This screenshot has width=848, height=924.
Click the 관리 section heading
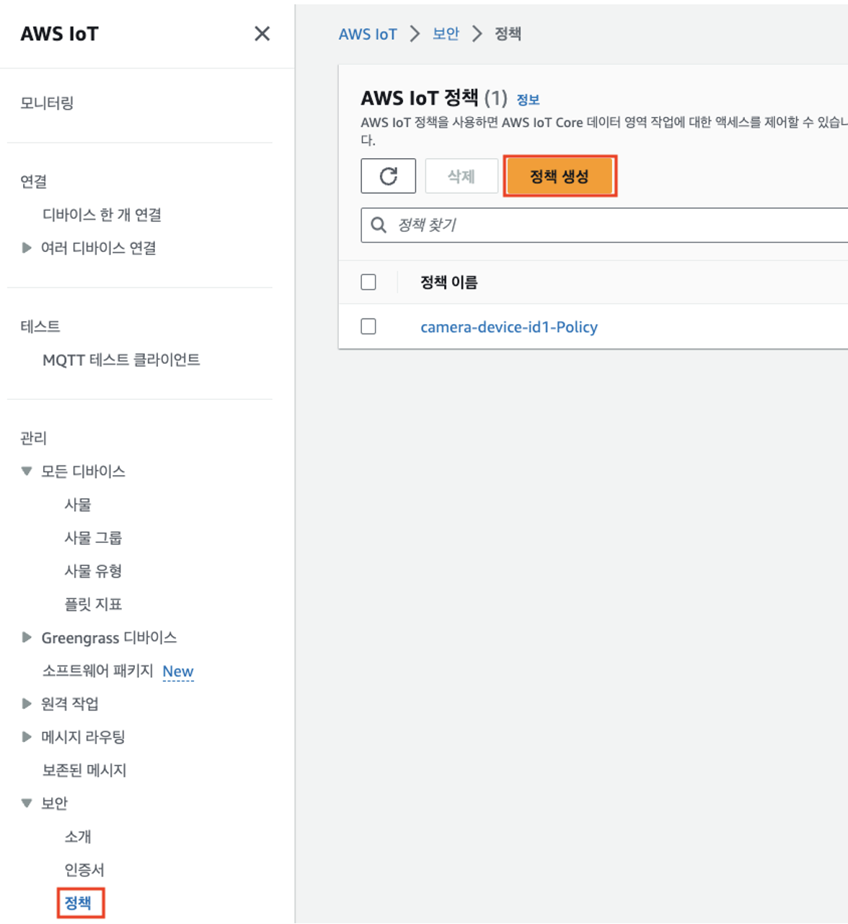point(33,438)
